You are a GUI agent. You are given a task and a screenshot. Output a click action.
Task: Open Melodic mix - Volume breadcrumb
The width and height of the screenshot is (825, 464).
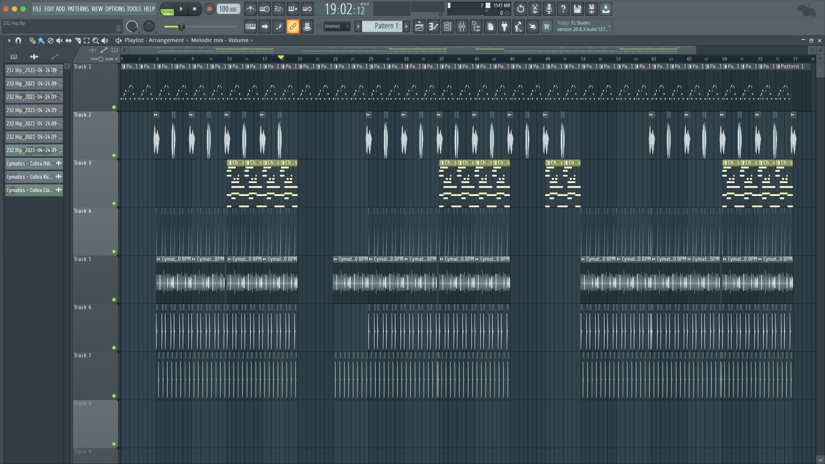pyautogui.click(x=220, y=40)
